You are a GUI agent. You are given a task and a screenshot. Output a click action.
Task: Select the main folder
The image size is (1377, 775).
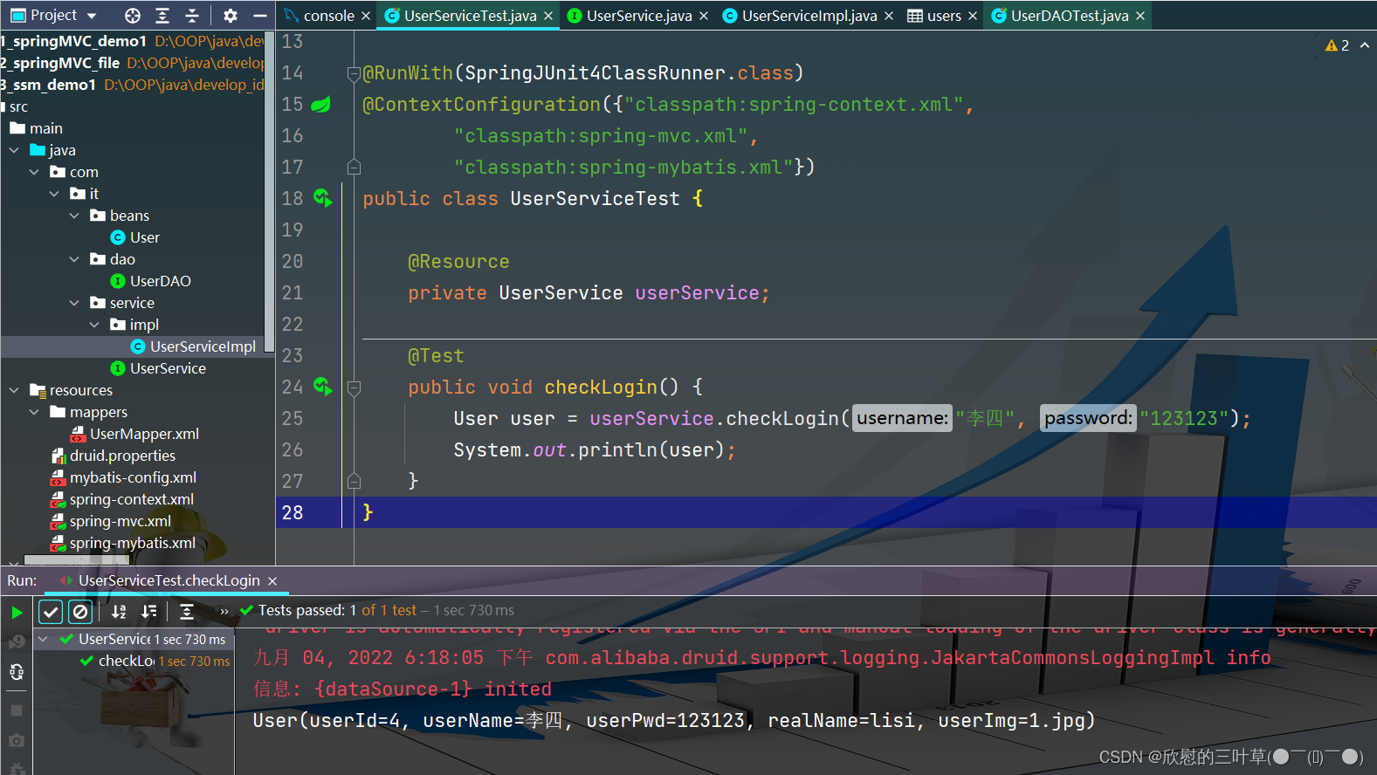pos(36,128)
